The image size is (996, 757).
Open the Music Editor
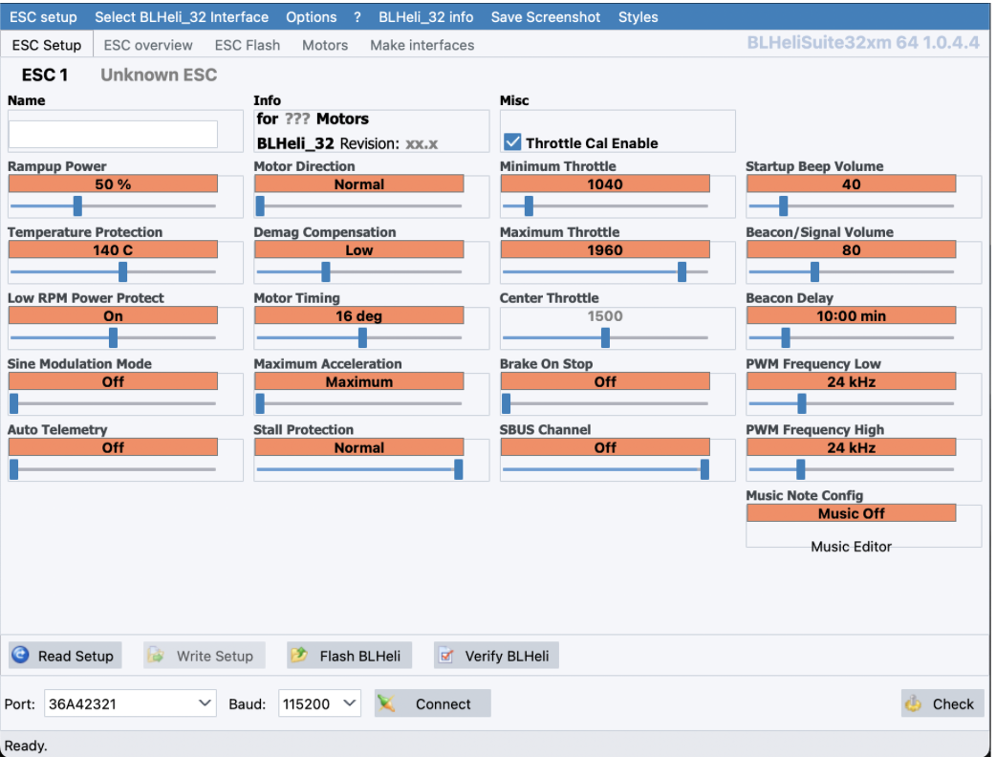point(851,547)
